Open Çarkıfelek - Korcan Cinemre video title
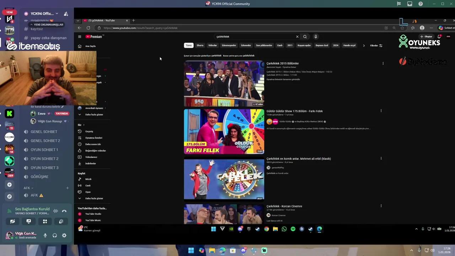This screenshot has height=256, width=455. [284, 206]
